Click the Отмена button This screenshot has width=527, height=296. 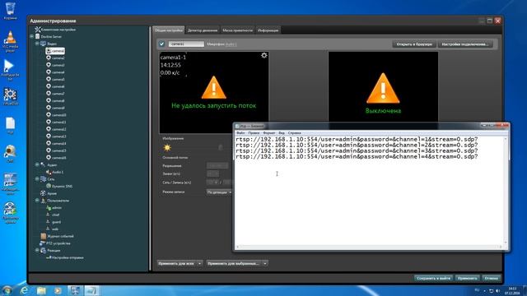pyautogui.click(x=491, y=278)
